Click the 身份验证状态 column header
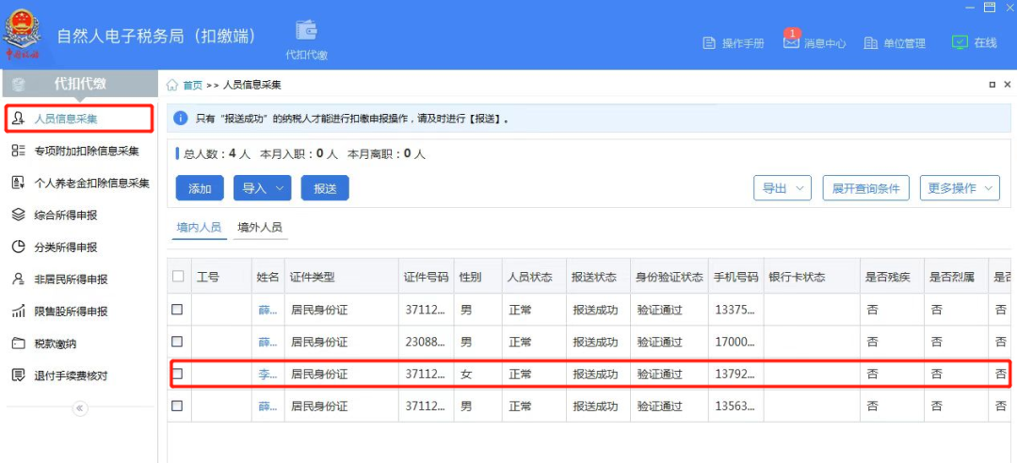The image size is (1017, 463). coord(670,277)
